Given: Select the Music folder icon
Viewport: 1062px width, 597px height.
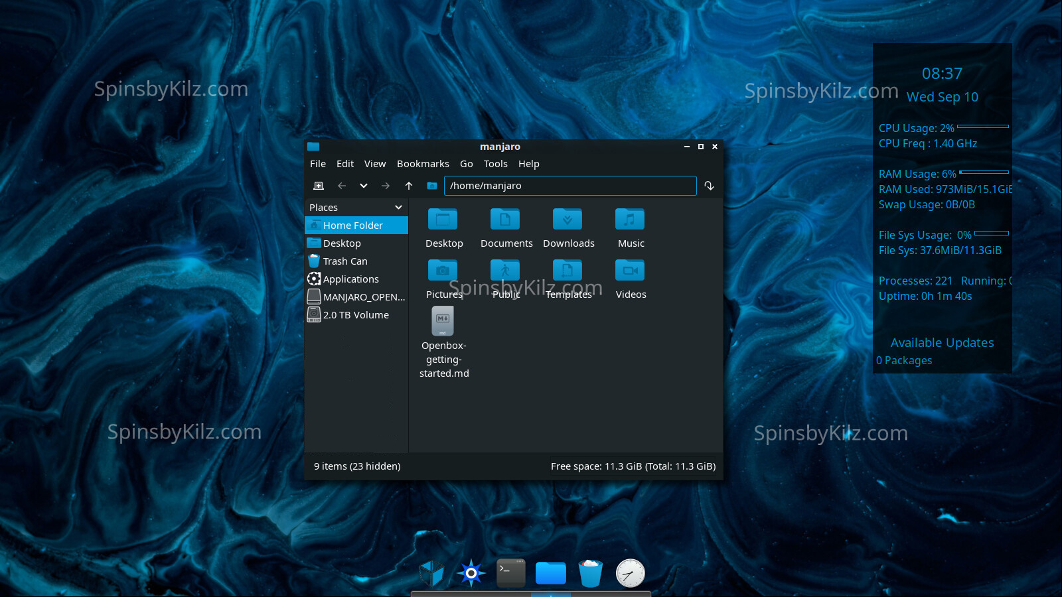Looking at the screenshot, I should [630, 220].
